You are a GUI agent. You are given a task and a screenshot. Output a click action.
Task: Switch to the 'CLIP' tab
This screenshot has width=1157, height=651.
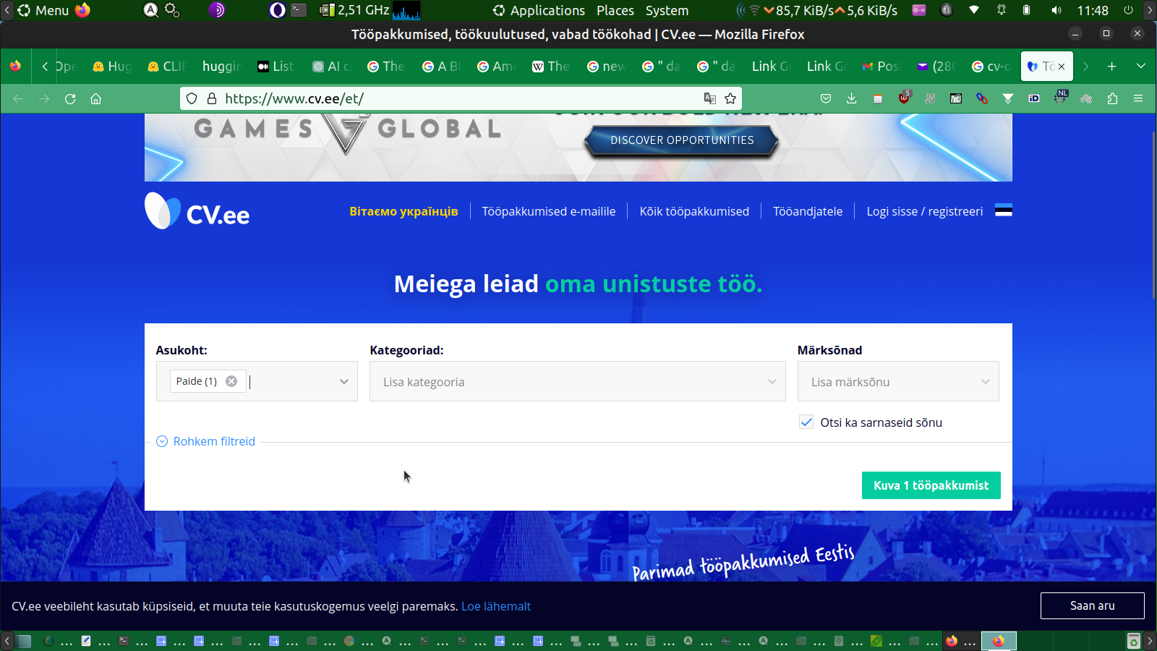(167, 66)
